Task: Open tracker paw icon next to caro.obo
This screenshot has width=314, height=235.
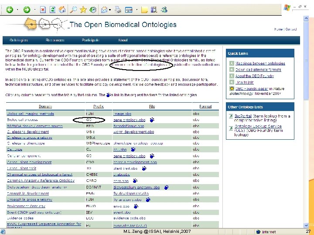Action: pyautogui.click(x=135, y=181)
